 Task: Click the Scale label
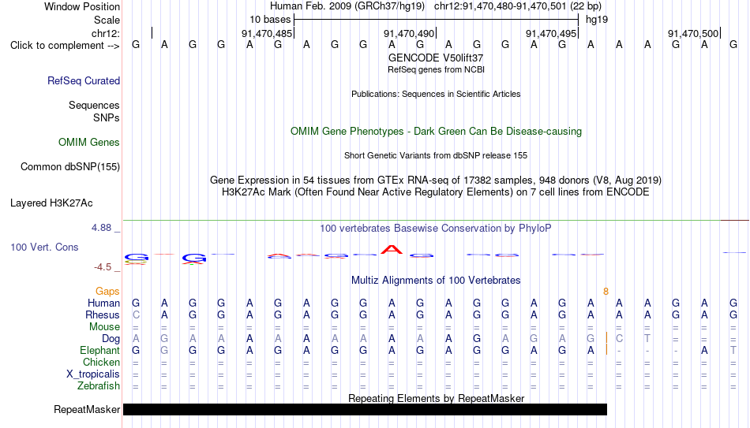107,20
